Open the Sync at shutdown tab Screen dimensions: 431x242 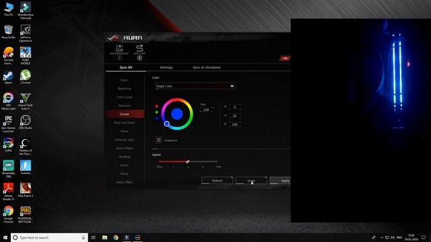207,67
